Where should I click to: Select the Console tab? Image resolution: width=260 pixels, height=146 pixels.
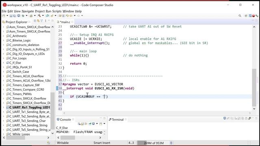click(x=65, y=120)
